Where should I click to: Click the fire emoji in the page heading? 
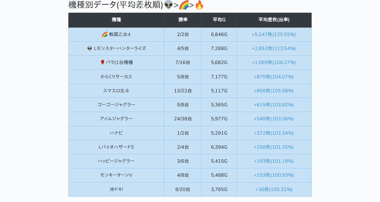pos(199,5)
